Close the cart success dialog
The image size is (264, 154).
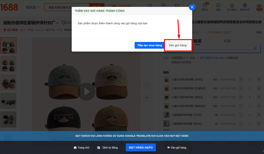pos(192,7)
